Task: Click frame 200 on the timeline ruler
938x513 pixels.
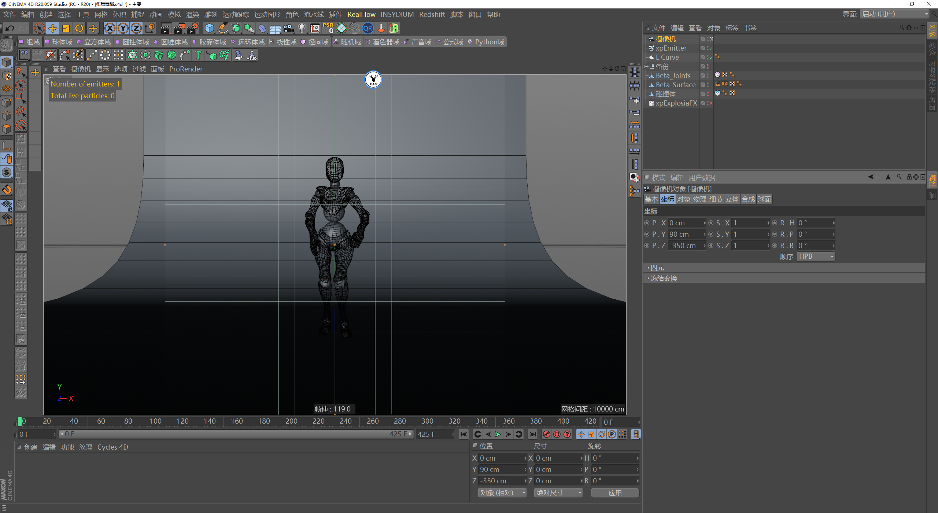Action: point(291,421)
